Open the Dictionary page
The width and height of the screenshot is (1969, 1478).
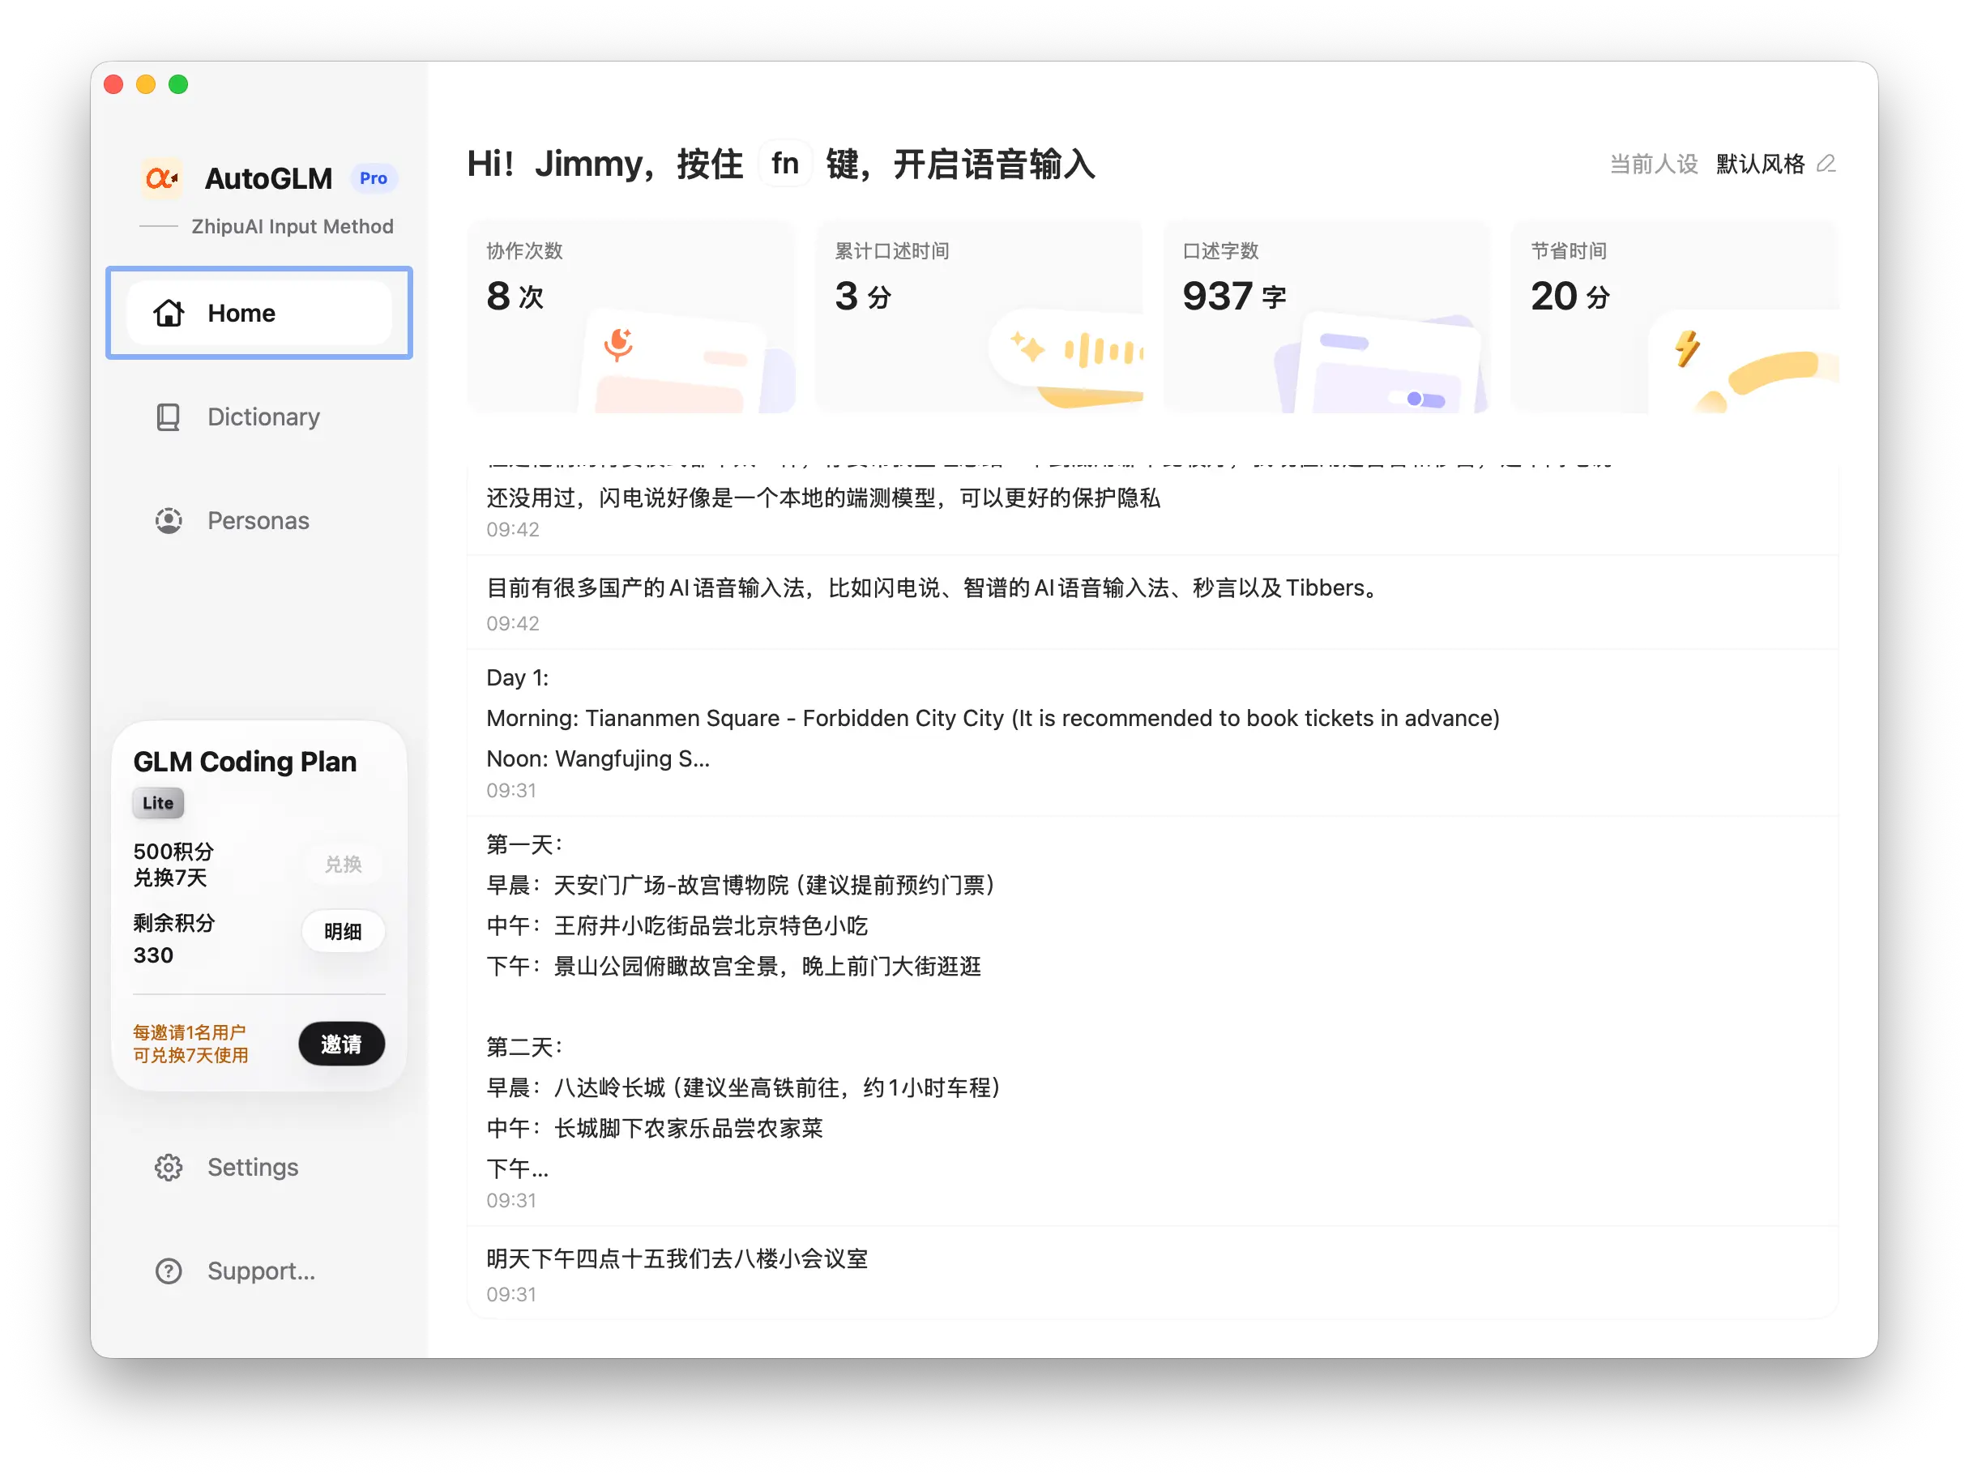point(263,416)
